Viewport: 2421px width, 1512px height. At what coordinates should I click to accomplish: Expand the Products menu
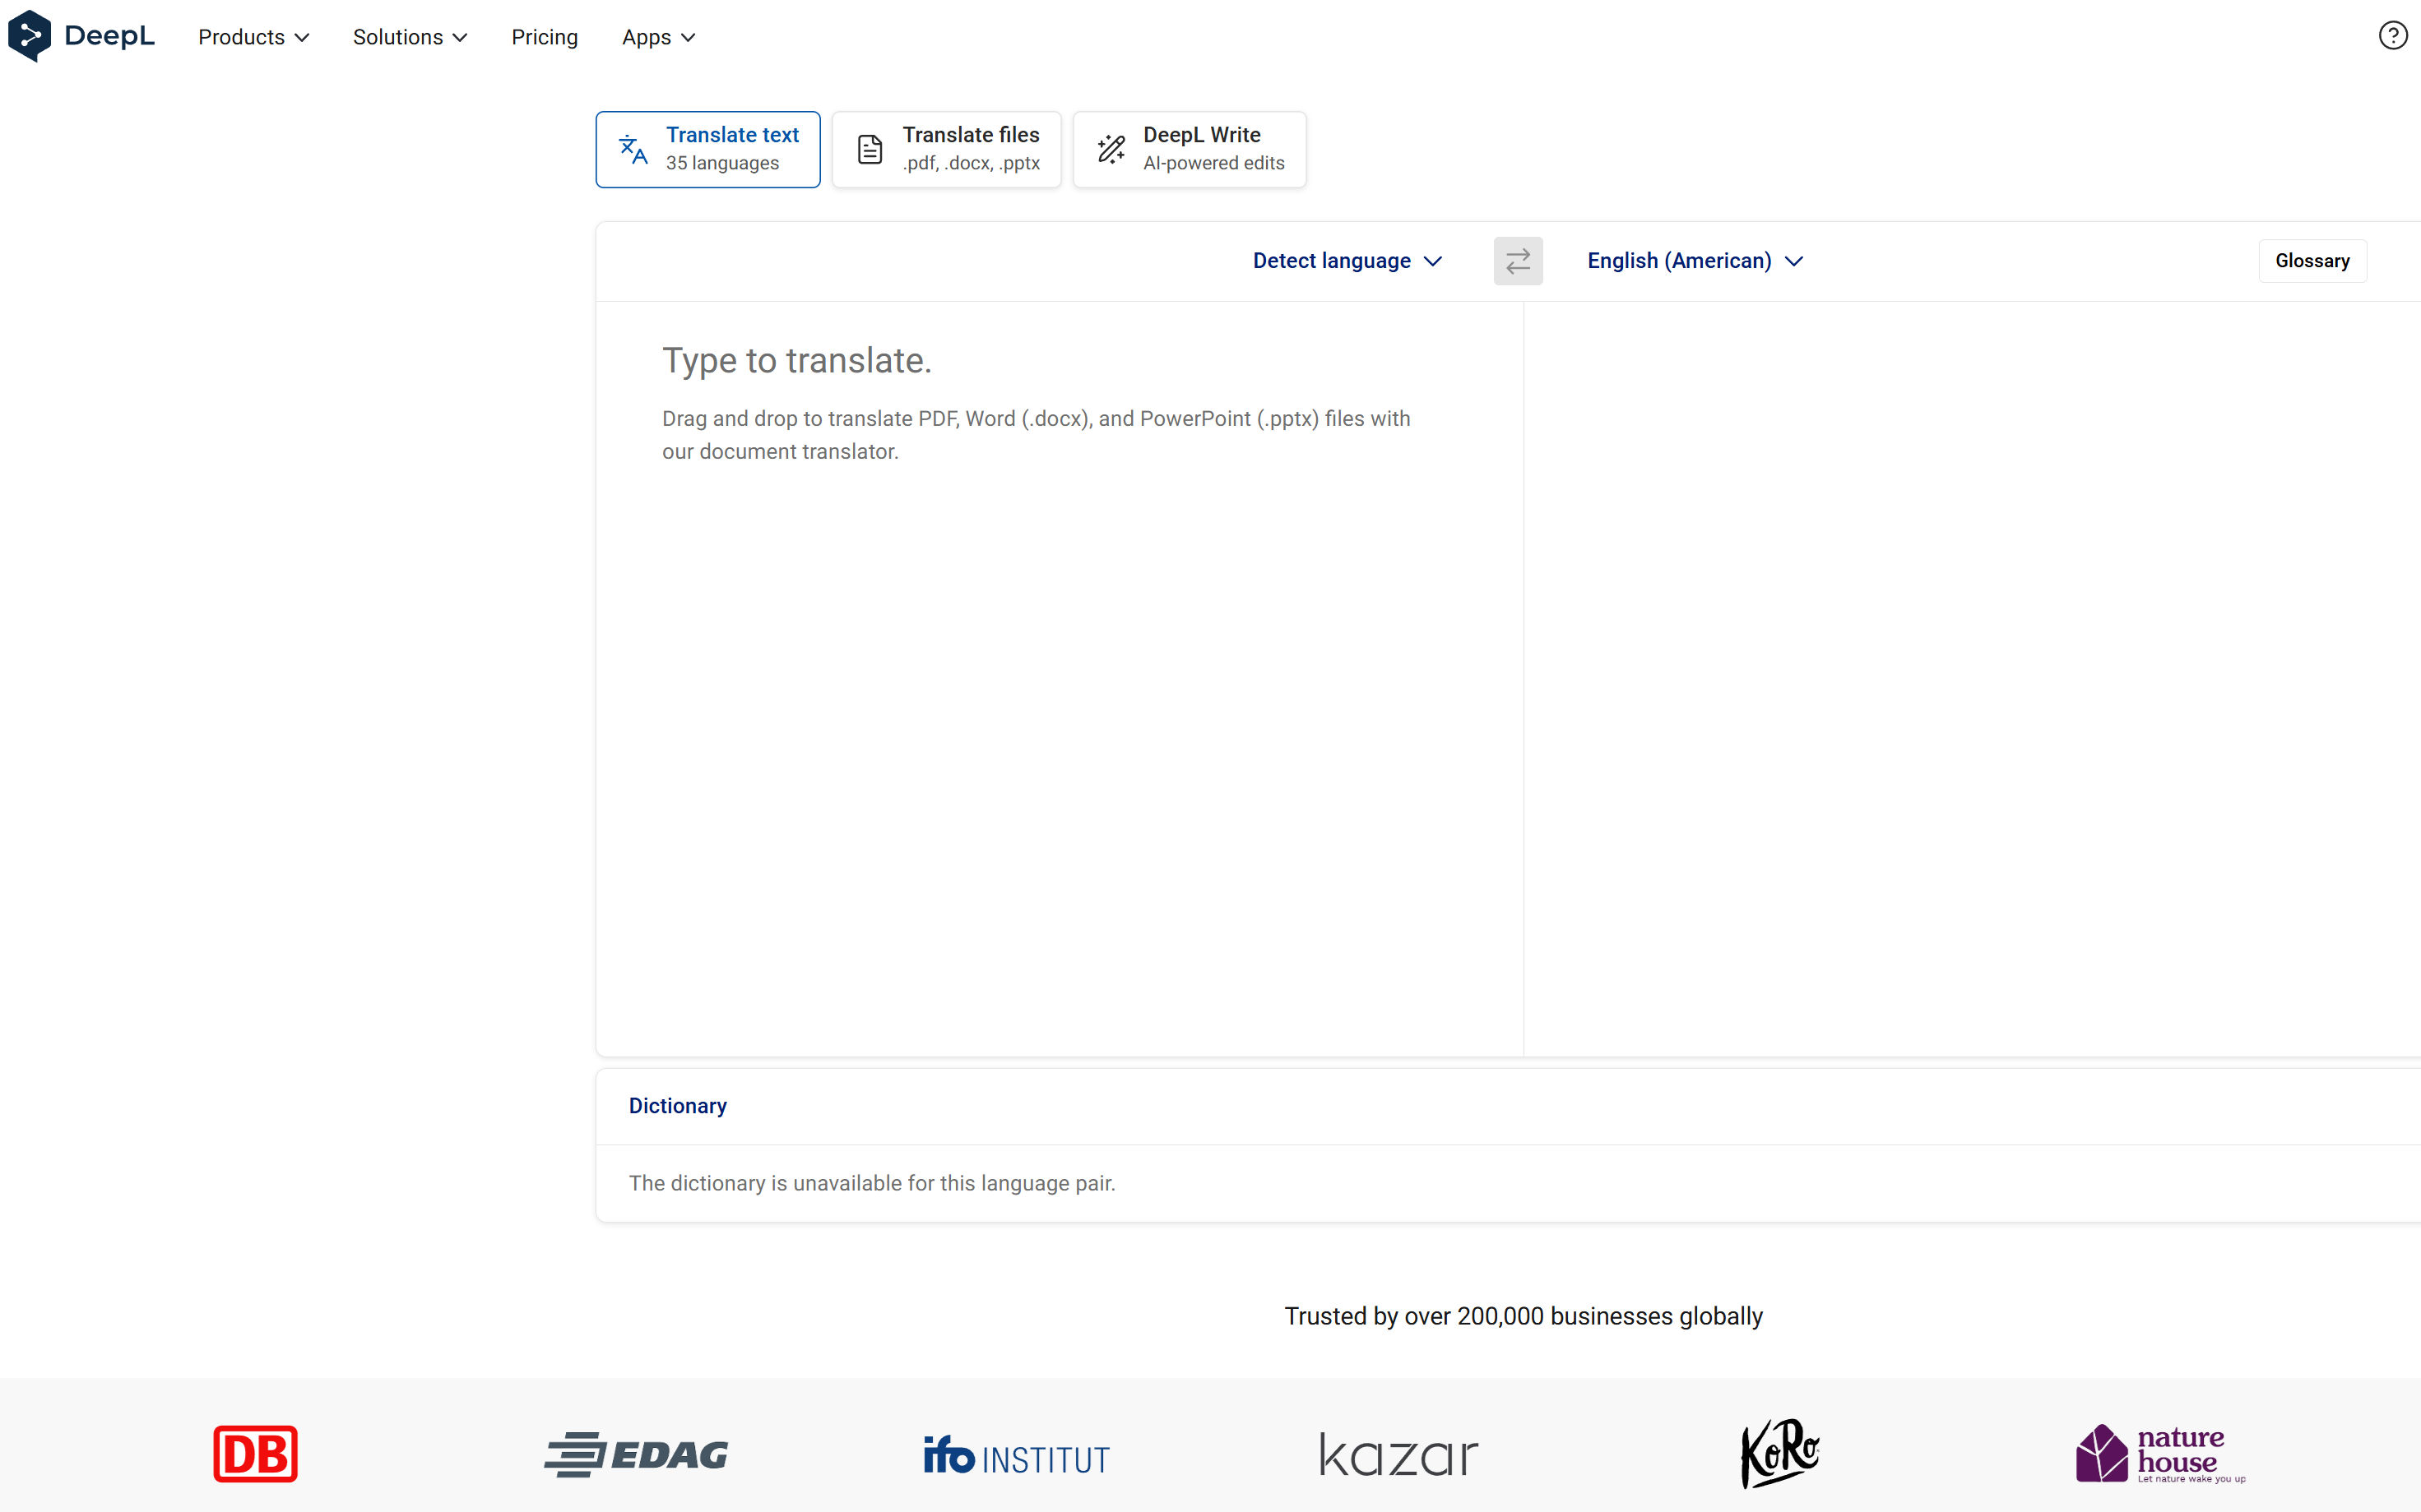[x=254, y=37]
